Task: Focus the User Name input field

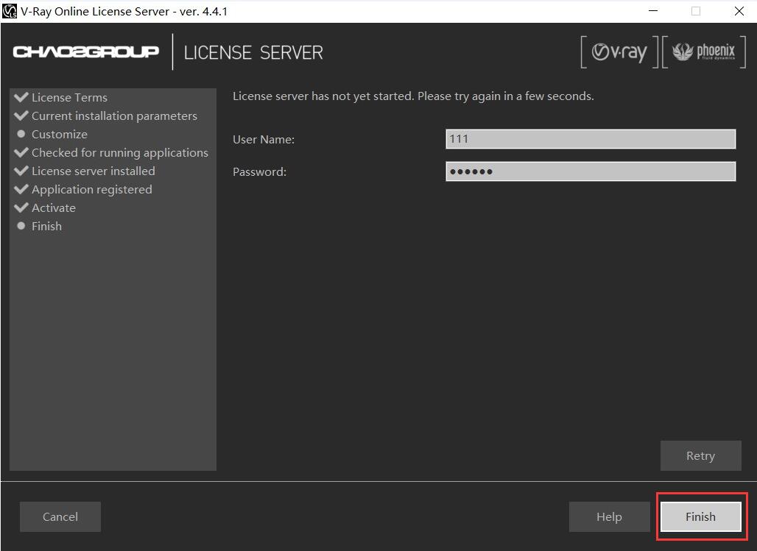Action: pos(591,139)
